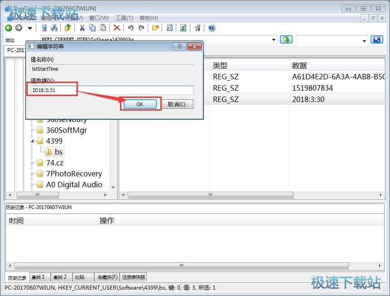Switch to the 收藏夹(F) tab
The height and width of the screenshot is (296, 390).
[107, 277]
